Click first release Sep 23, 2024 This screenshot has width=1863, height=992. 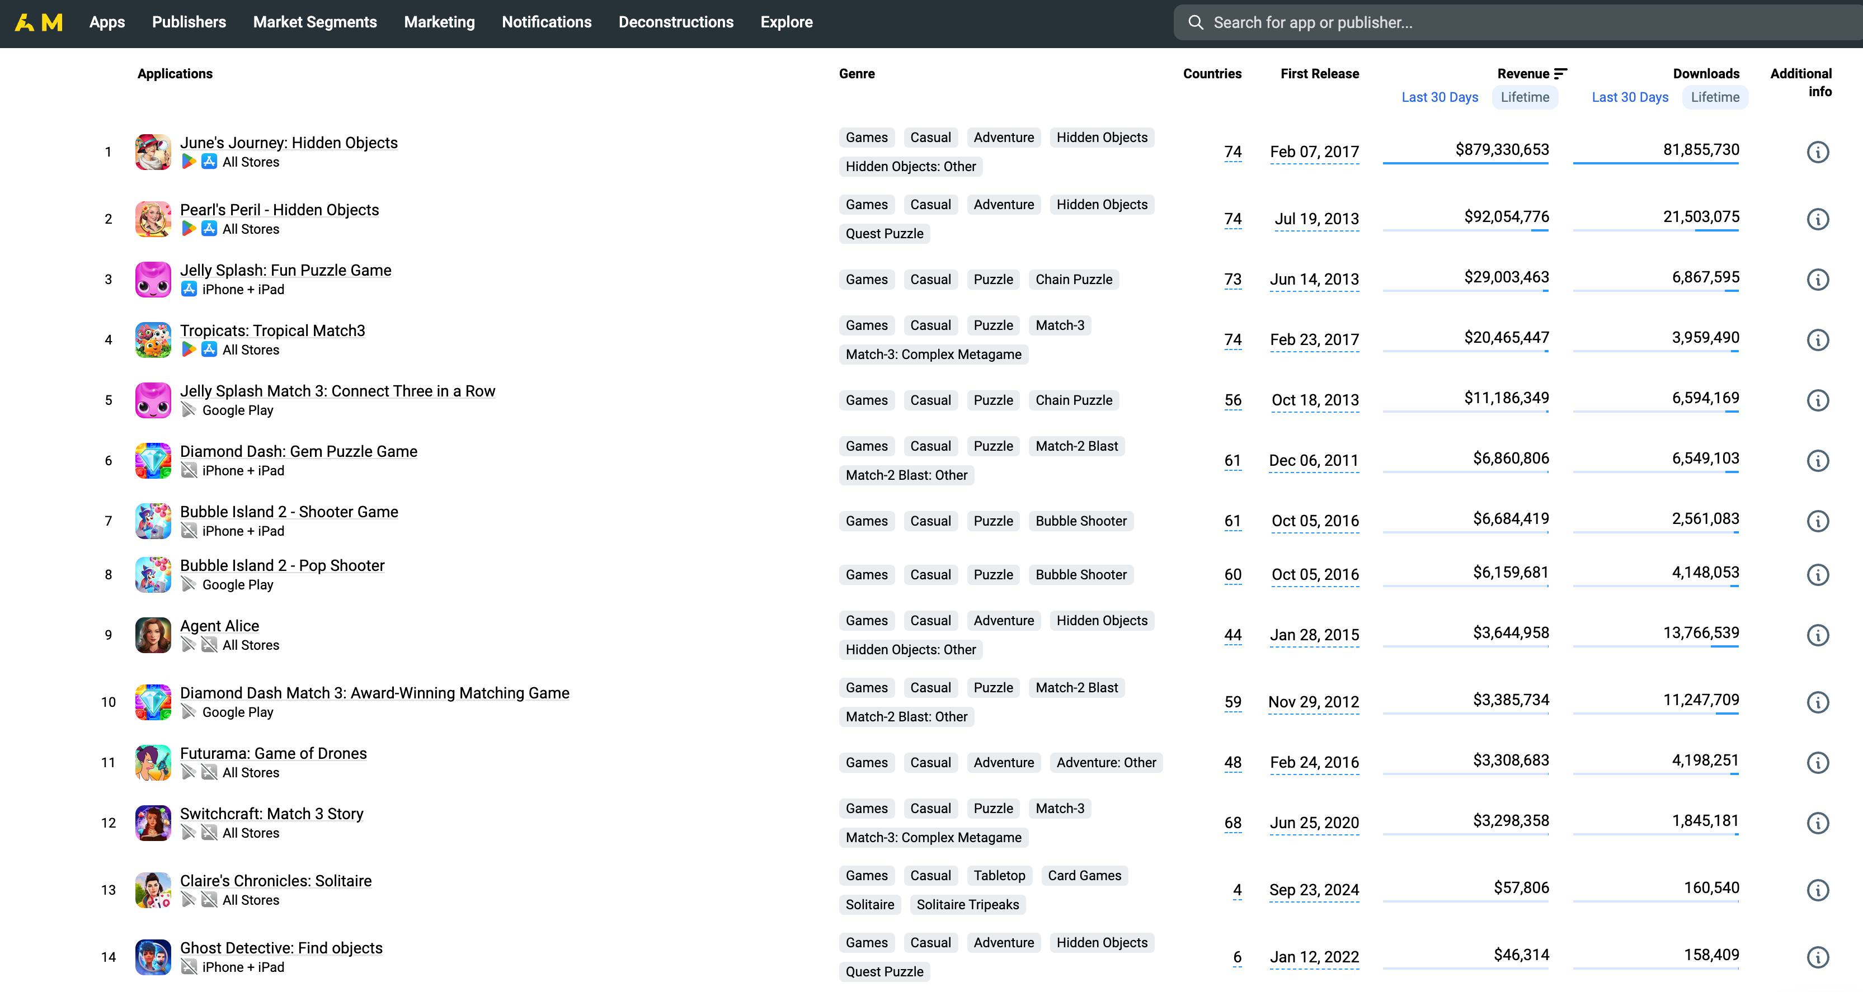pos(1314,890)
